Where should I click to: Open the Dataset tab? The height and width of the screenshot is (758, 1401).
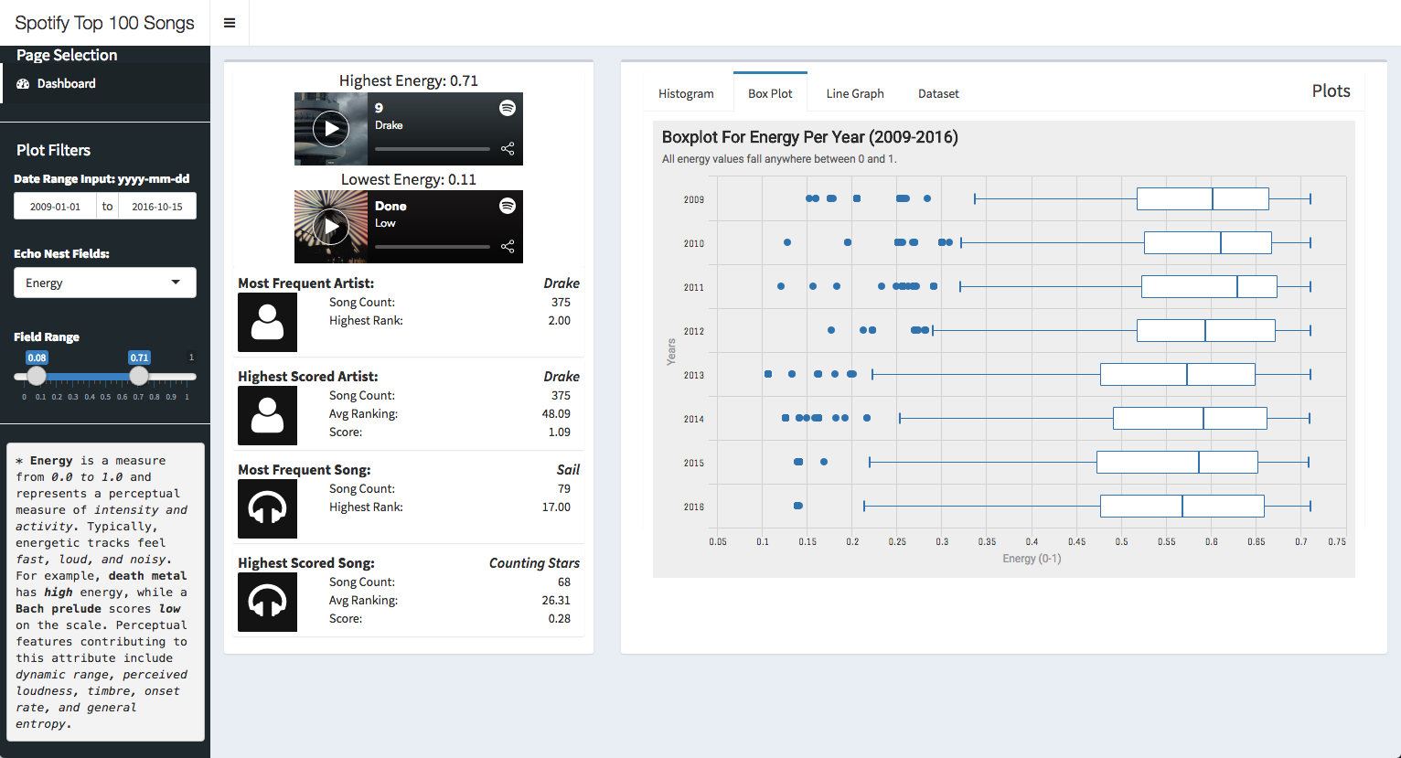pos(938,93)
